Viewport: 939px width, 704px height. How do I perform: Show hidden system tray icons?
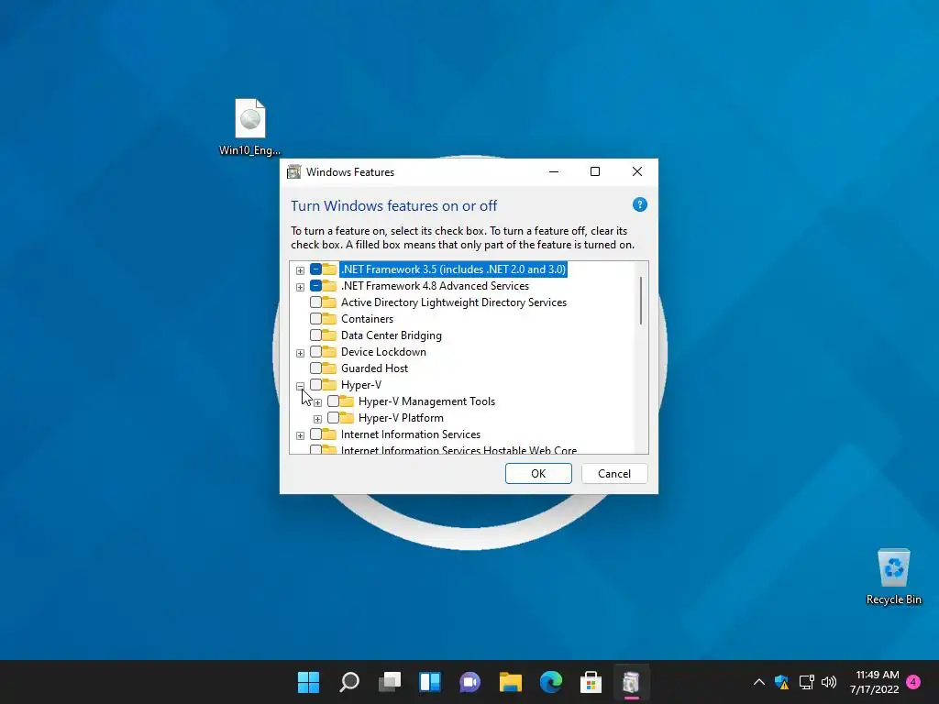pyautogui.click(x=758, y=682)
